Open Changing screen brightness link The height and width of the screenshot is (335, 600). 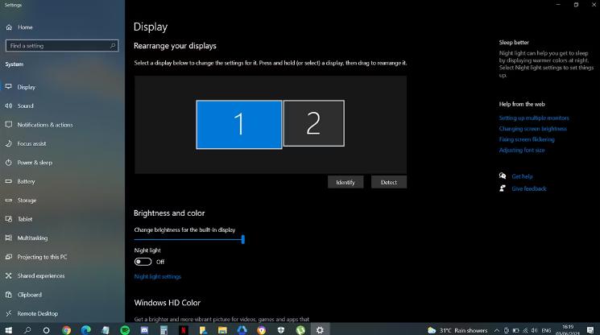pos(532,129)
